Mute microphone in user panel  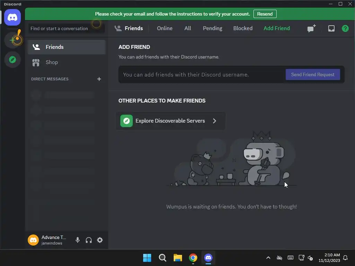(77, 240)
